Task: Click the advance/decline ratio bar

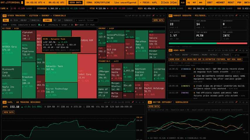Action: point(208,43)
